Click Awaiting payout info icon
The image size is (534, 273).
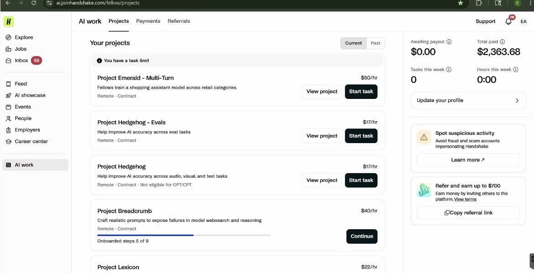pyautogui.click(x=449, y=42)
